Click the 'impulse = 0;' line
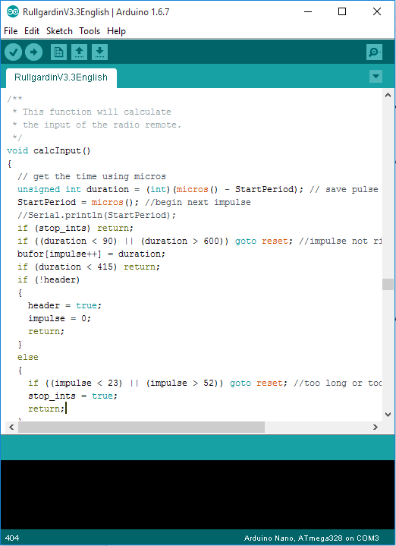This screenshot has width=396, height=546. pos(59,318)
